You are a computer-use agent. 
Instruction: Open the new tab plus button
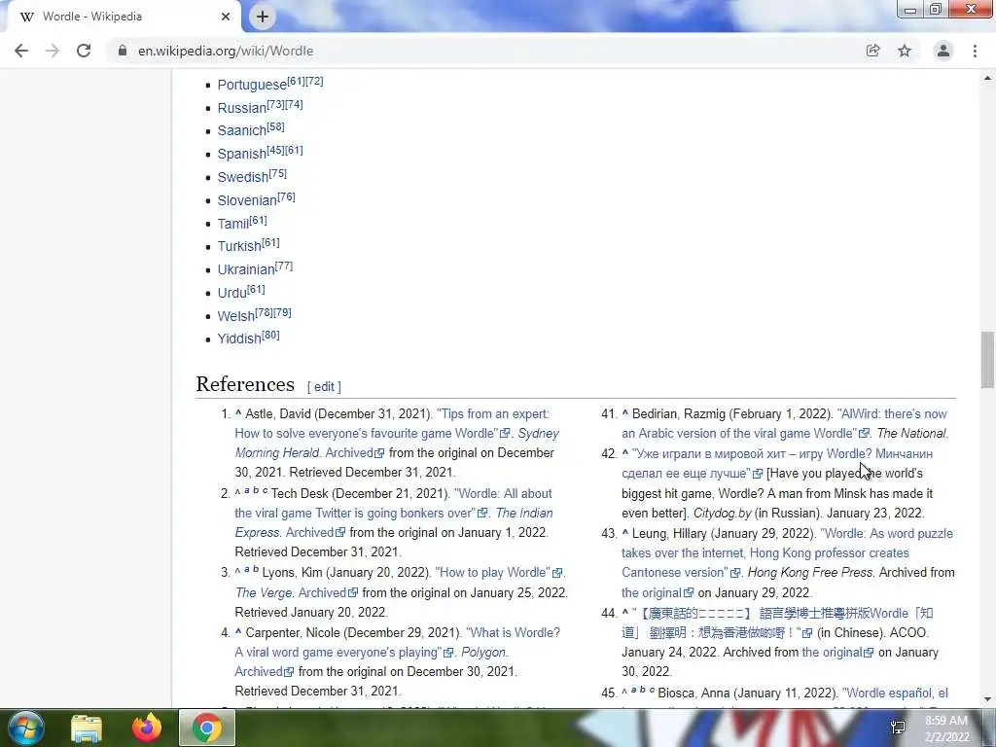(x=263, y=17)
